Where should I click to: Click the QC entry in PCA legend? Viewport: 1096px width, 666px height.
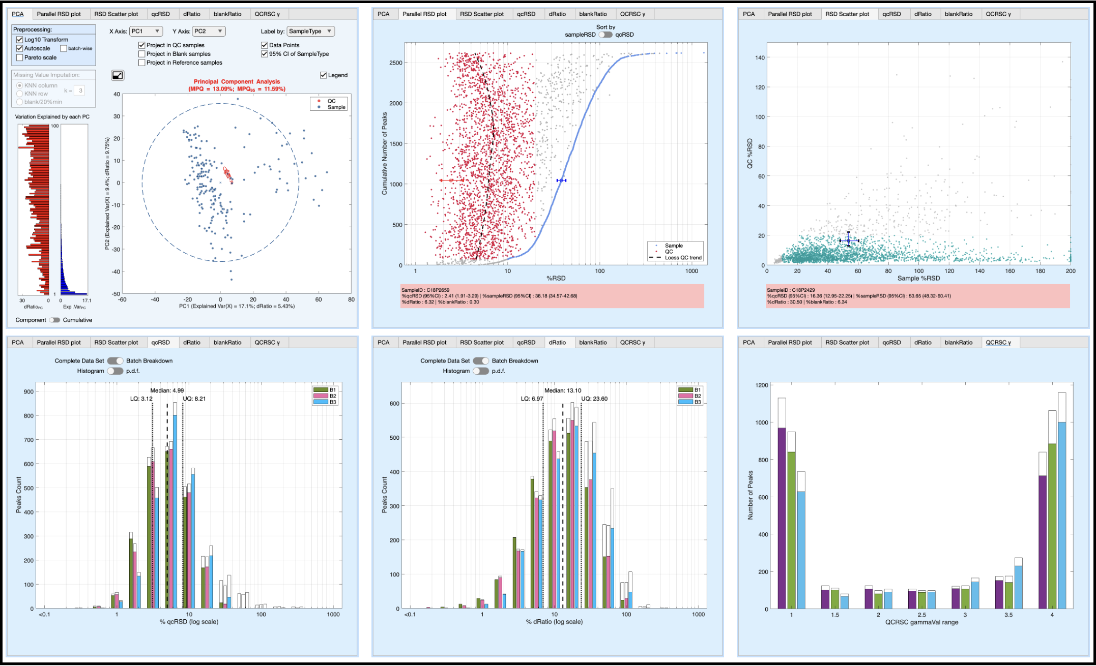pos(331,101)
